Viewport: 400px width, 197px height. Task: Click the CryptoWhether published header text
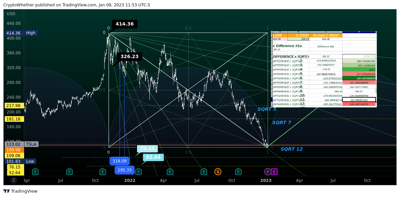[76, 5]
